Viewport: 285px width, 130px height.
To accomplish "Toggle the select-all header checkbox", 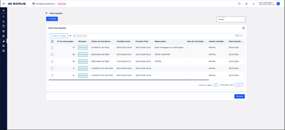I will tap(52, 41).
